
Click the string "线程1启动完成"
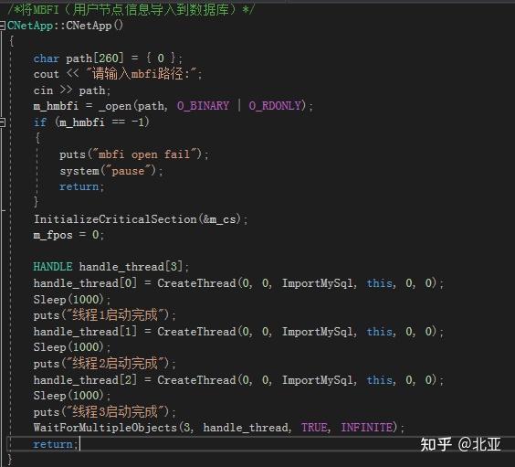[x=115, y=315]
